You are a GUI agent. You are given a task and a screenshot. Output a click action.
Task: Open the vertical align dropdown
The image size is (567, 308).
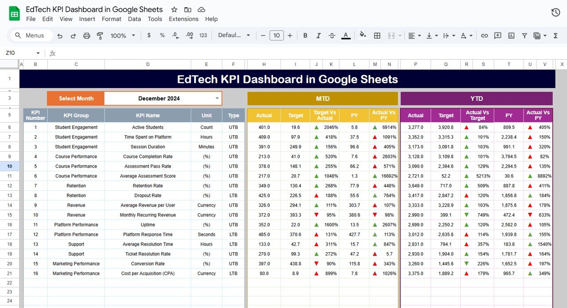432,35
